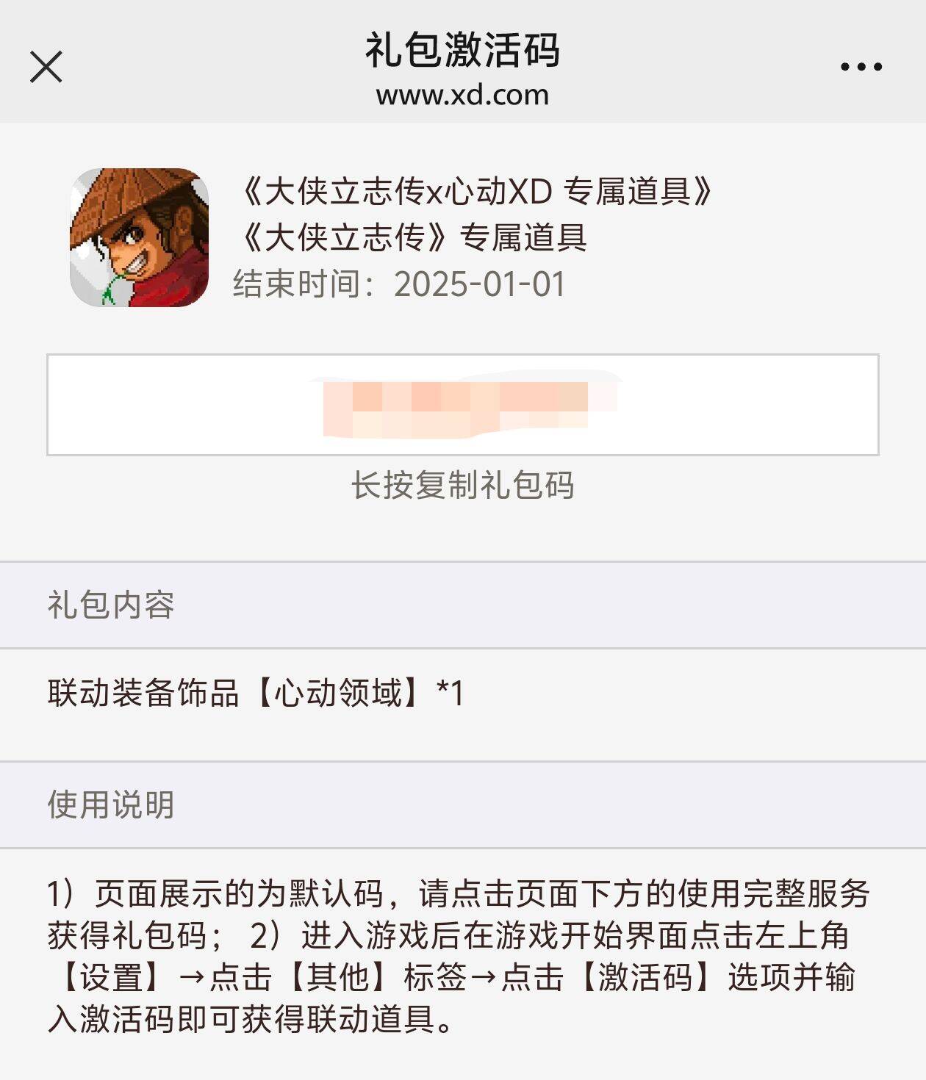The height and width of the screenshot is (1080, 926).
Task: Tap the 大侠立志传 game app icon
Action: coord(139,237)
